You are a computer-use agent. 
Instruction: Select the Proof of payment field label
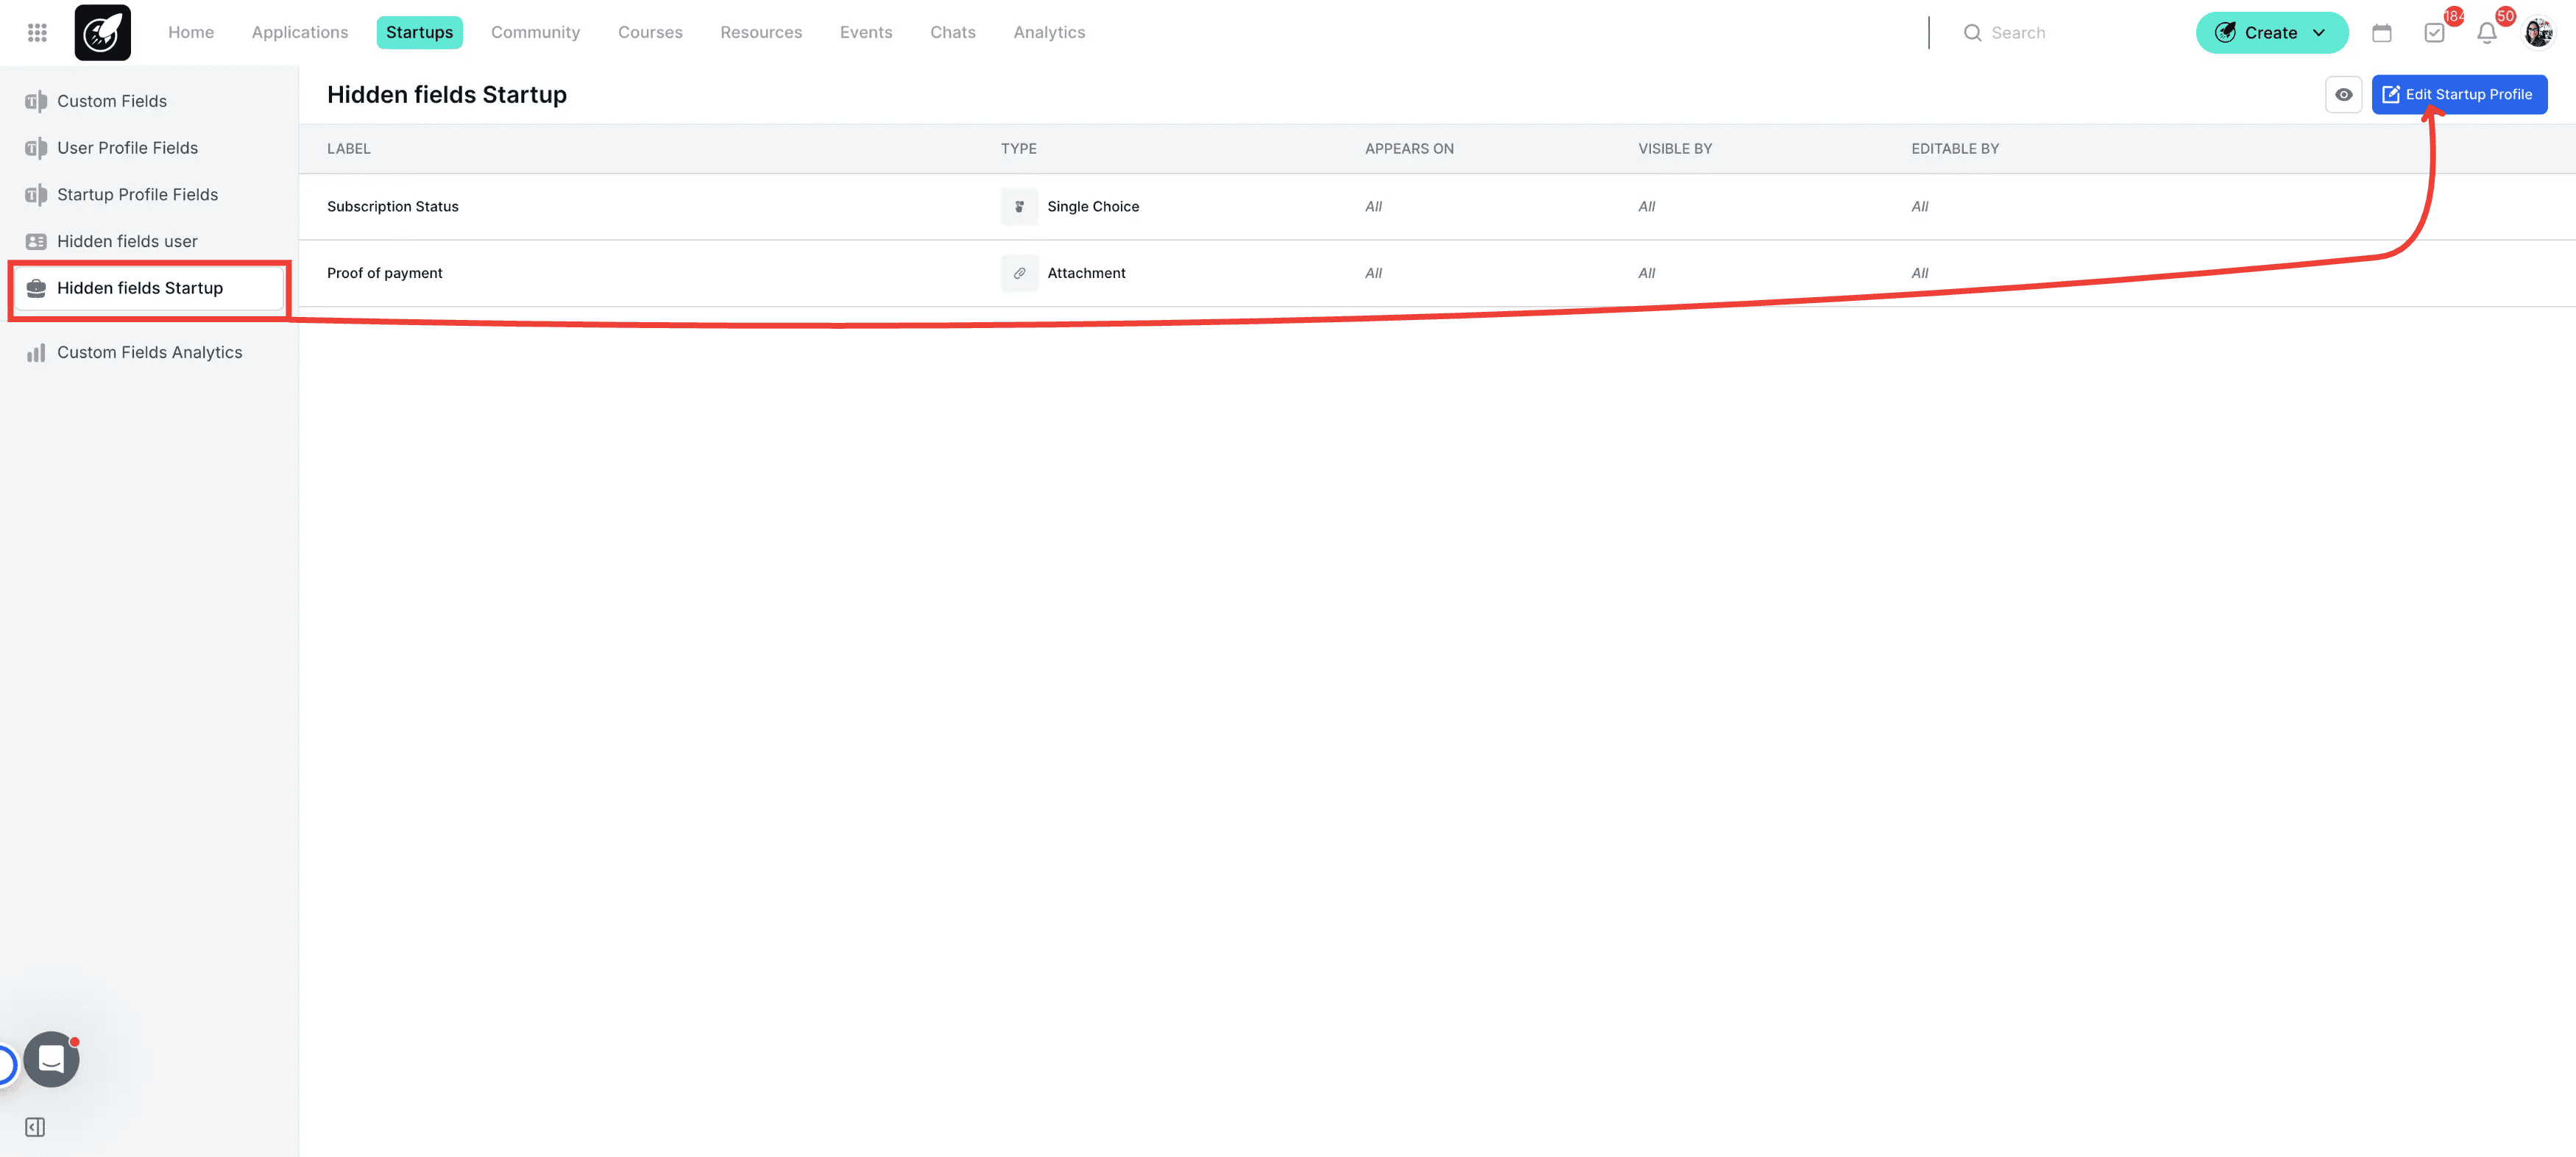coord(384,273)
